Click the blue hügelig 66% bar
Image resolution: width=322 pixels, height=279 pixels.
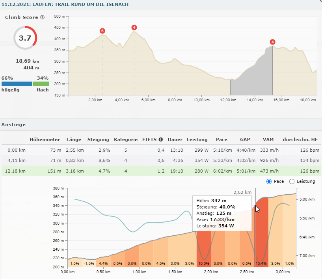[17, 84]
